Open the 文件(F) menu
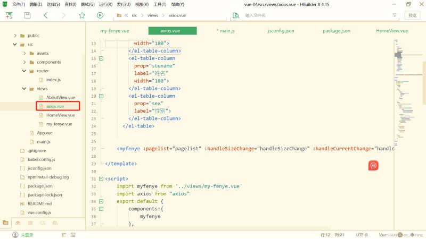The width and height of the screenshot is (426, 239). pyautogui.click(x=19, y=4)
